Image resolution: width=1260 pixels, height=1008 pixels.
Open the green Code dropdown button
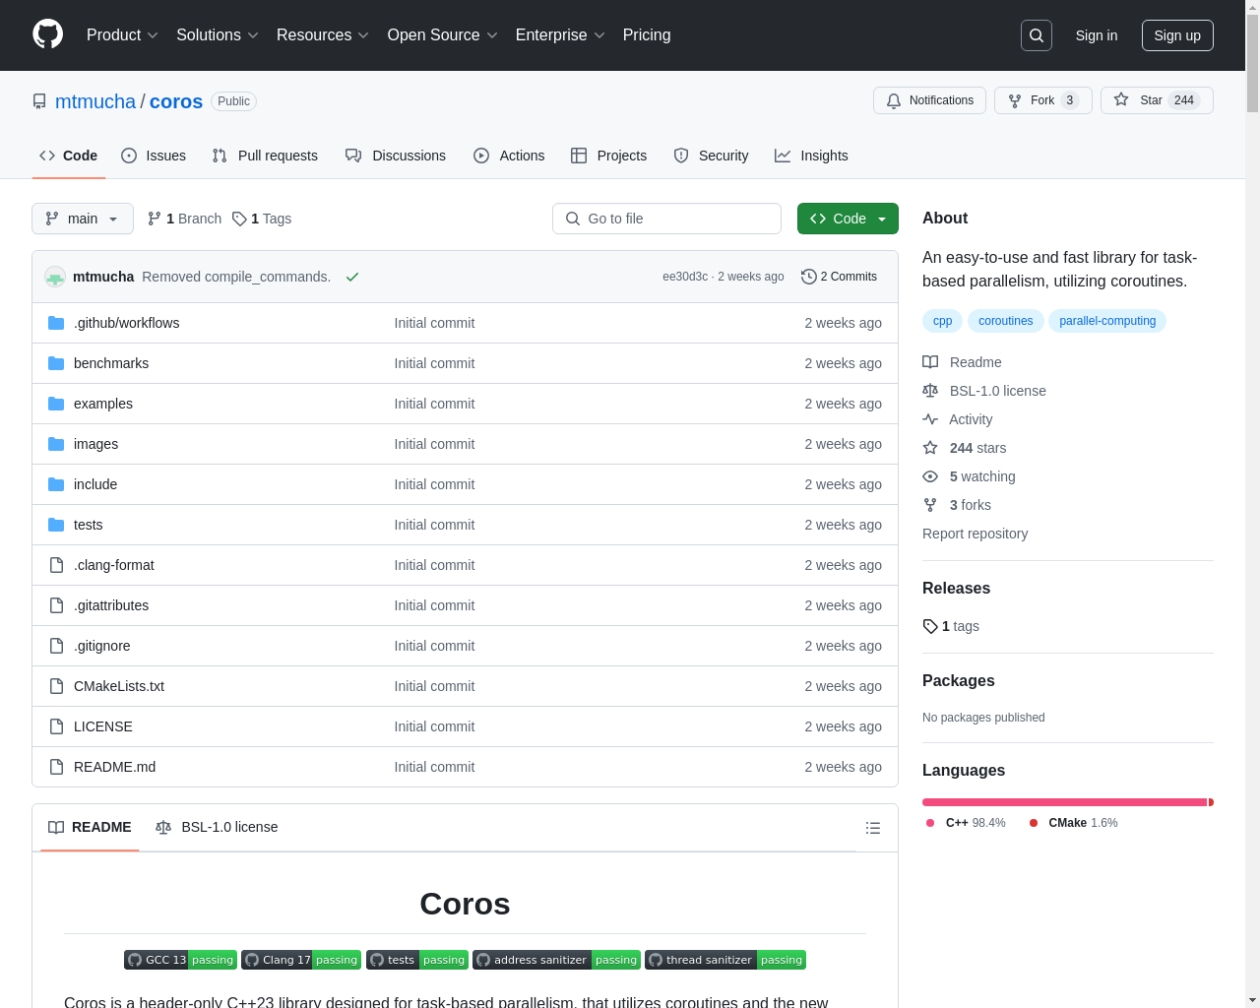pos(848,219)
